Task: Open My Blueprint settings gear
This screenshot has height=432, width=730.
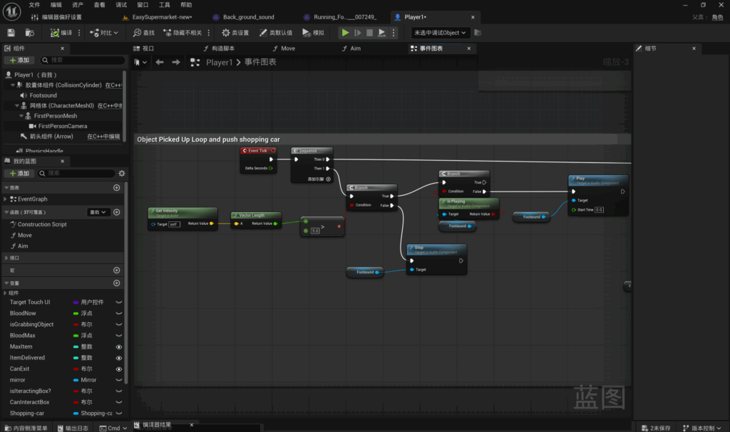Action: coord(122,173)
